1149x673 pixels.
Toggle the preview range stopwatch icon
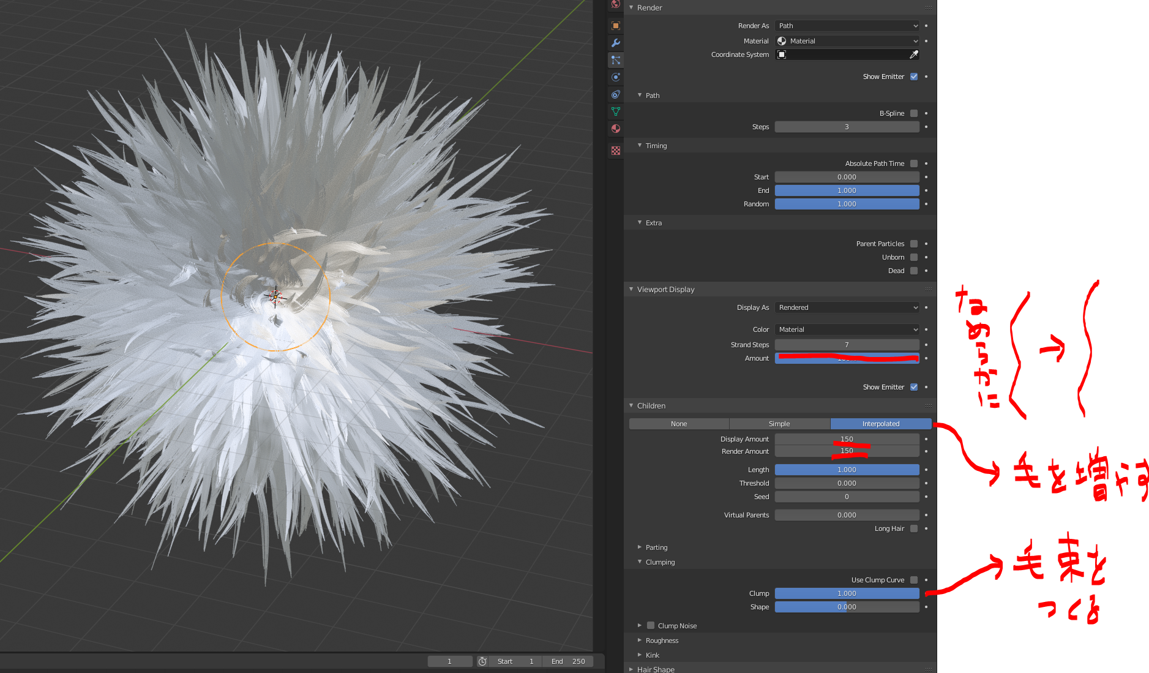(482, 661)
